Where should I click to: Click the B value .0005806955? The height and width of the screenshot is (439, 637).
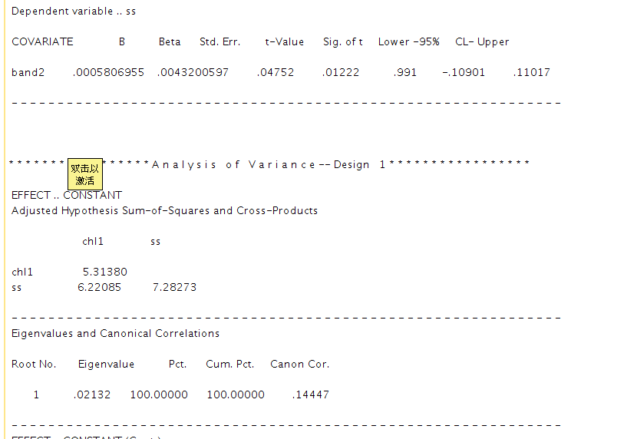[108, 72]
